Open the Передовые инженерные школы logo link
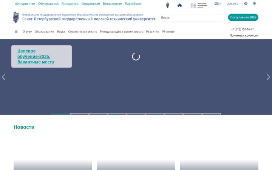272x170 pixels. coord(199,5)
